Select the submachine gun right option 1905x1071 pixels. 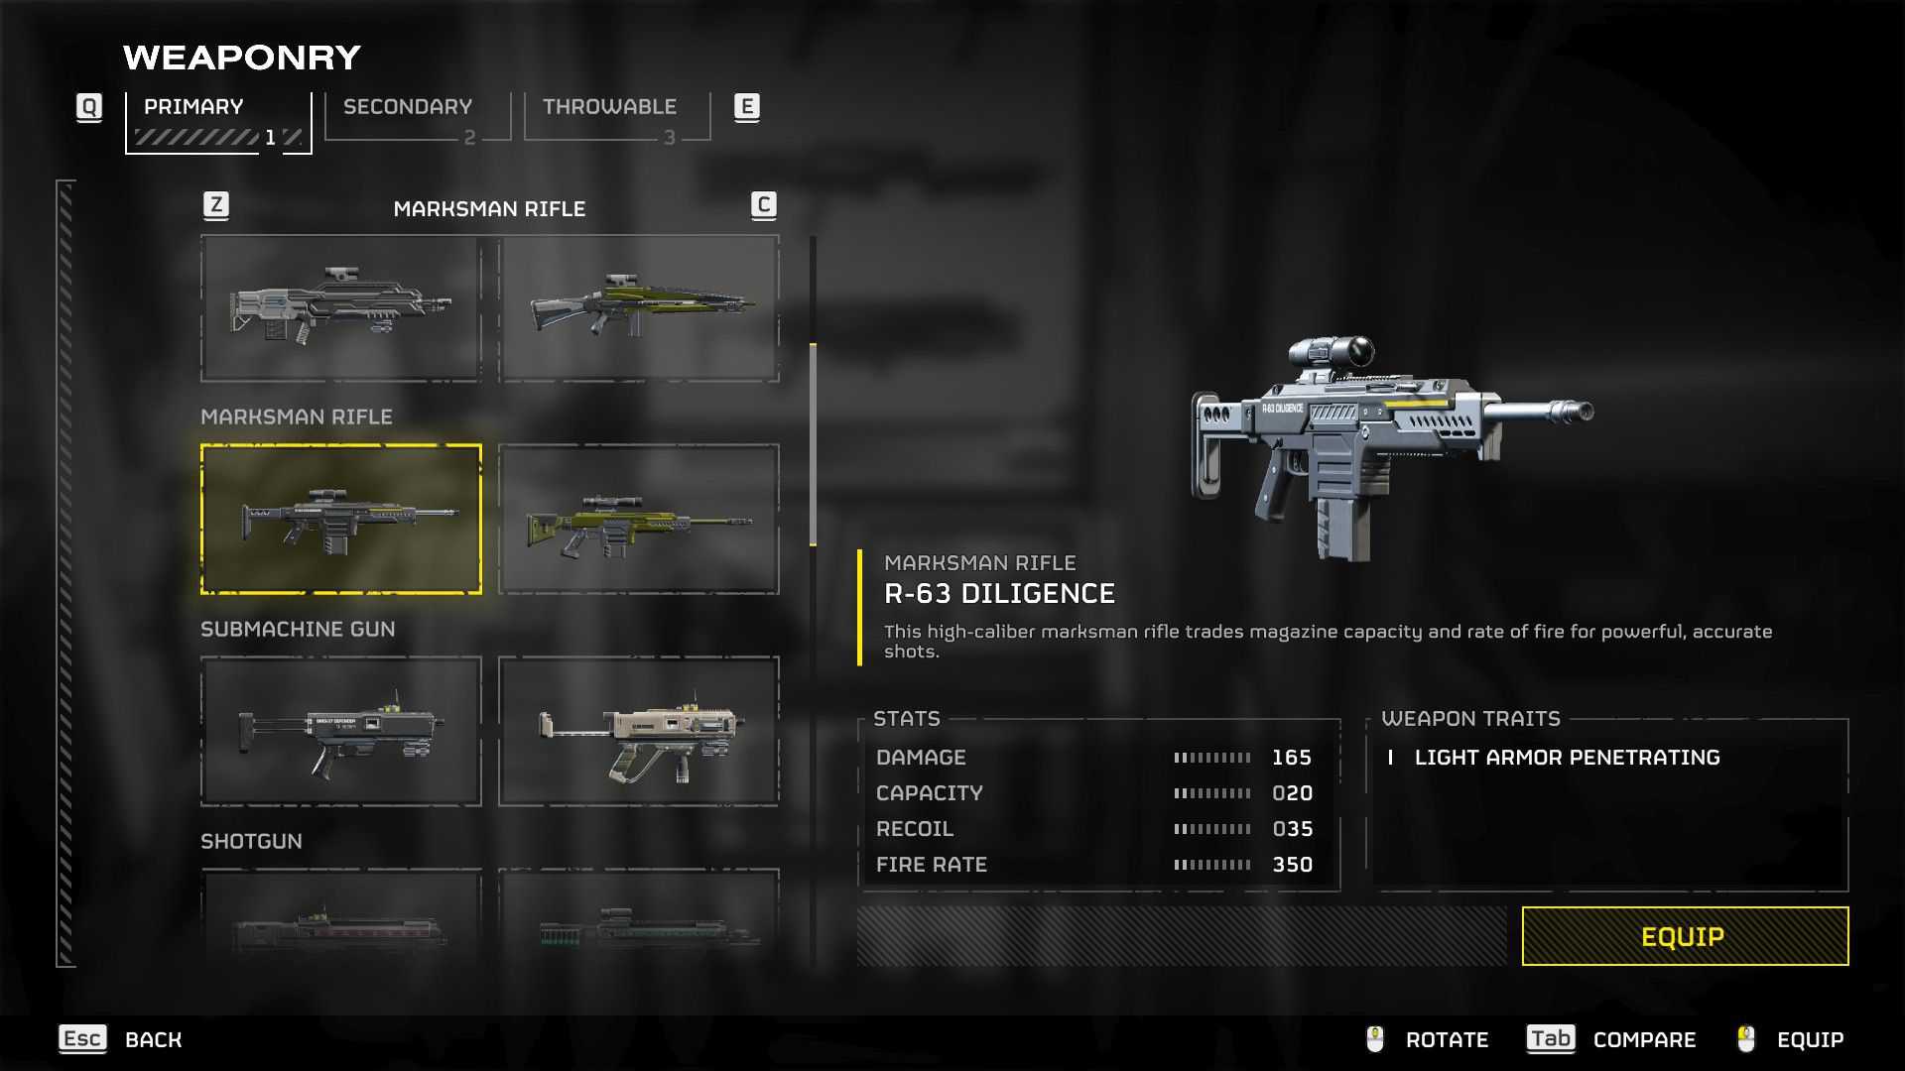coord(637,731)
